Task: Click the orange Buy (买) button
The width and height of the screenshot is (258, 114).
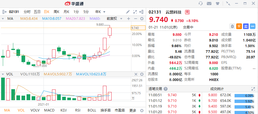Action: coord(239,26)
